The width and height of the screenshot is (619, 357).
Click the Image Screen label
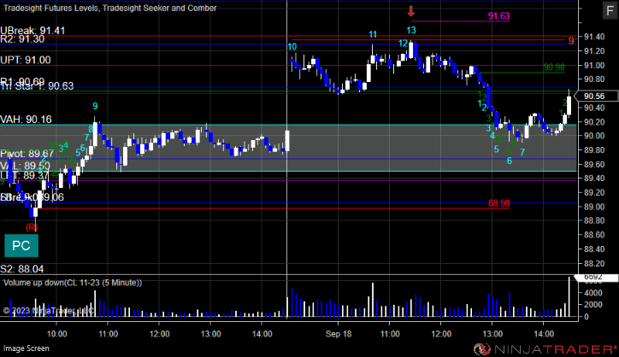[x=27, y=348]
